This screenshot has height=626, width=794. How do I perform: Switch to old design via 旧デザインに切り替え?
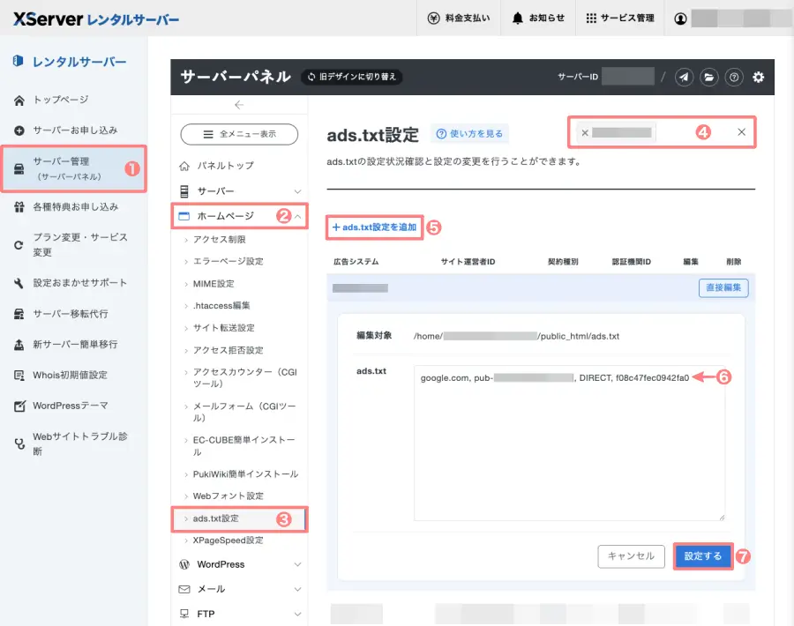(x=352, y=77)
